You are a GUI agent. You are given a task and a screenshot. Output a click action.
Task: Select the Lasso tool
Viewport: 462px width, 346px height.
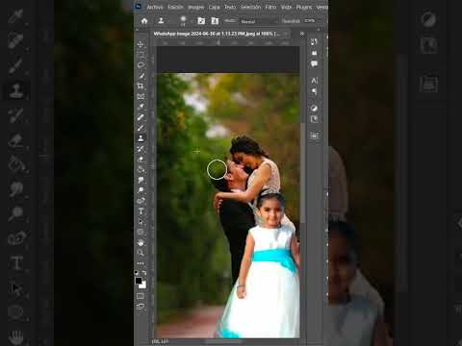click(x=141, y=65)
